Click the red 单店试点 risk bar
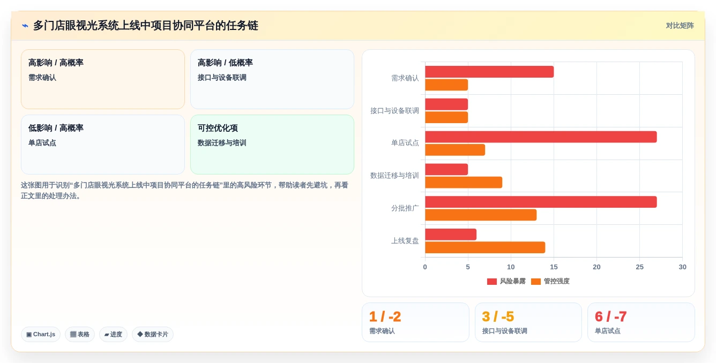The width and height of the screenshot is (716, 363). [x=541, y=137]
